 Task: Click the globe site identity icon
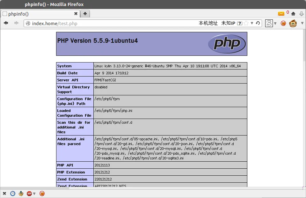[28, 23]
